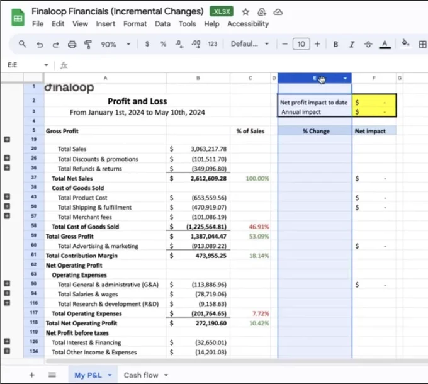Open the fill color picker
The image size is (428, 384).
click(x=405, y=43)
